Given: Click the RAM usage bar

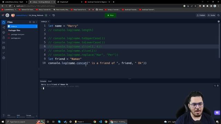Looking at the screenshot, I should point(21,117).
